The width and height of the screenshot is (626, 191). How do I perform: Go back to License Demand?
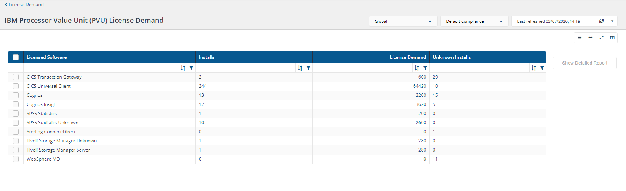[x=24, y=5]
